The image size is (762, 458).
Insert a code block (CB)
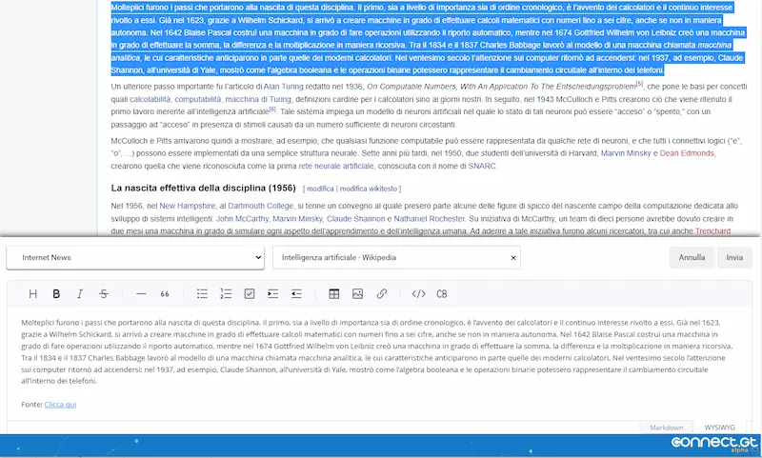(x=442, y=294)
